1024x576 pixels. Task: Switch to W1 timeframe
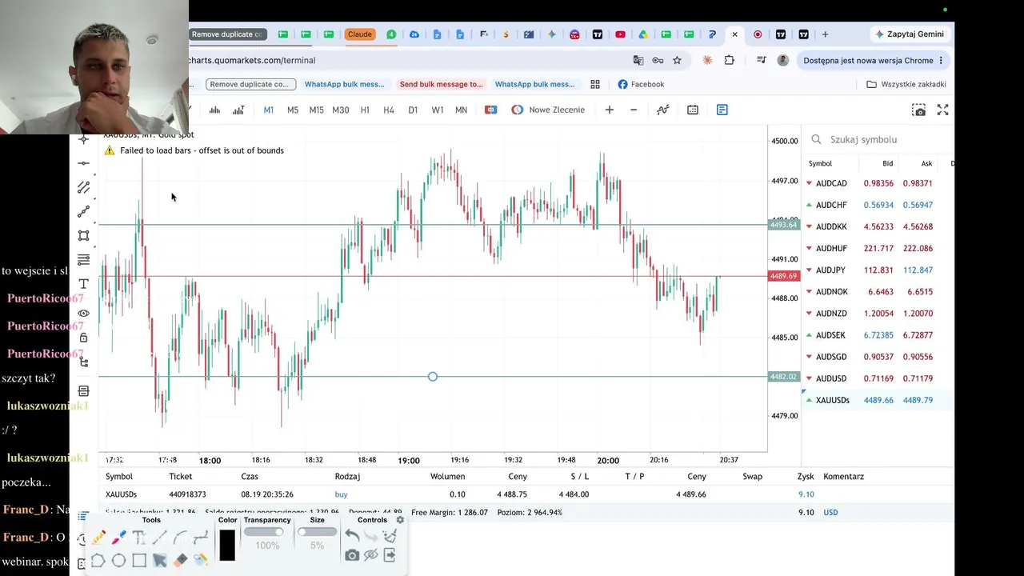pos(438,110)
